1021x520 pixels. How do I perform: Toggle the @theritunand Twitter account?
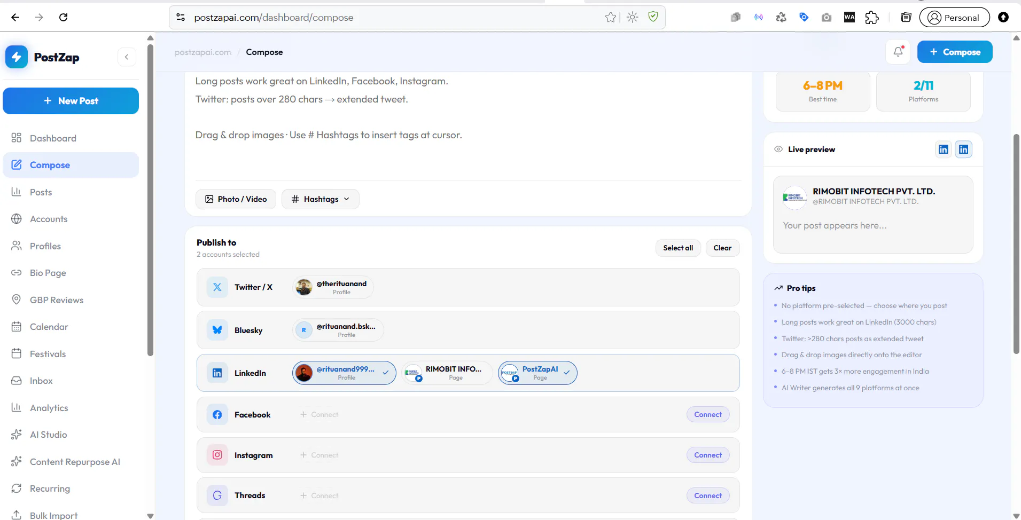(x=333, y=287)
